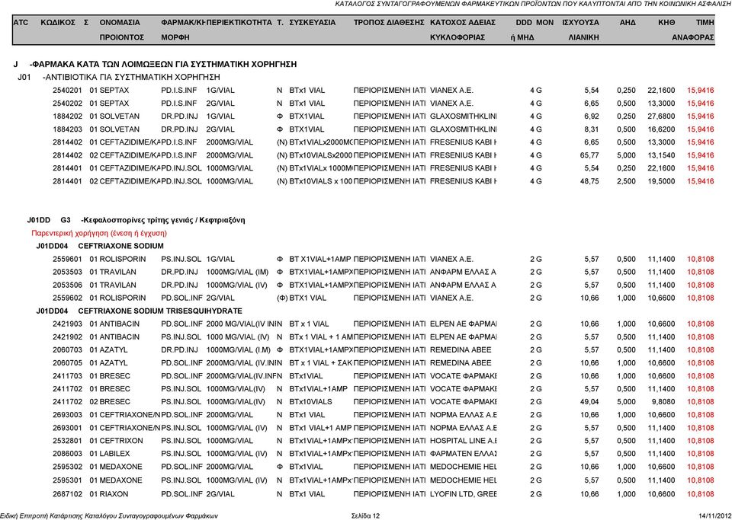Click the product name CEFTRIXON

point(121,440)
